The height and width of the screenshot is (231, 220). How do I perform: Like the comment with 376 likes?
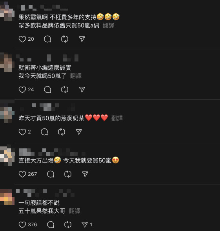pos(22,225)
